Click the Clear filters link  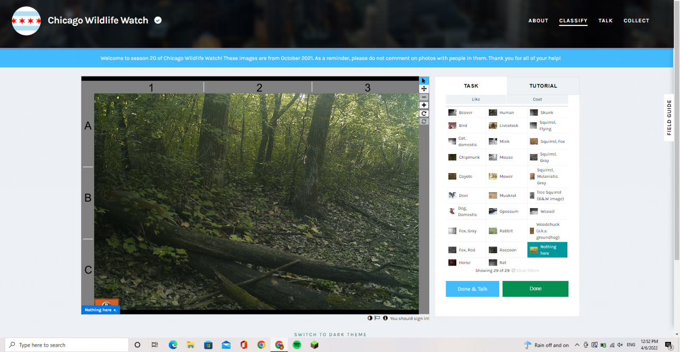525,271
